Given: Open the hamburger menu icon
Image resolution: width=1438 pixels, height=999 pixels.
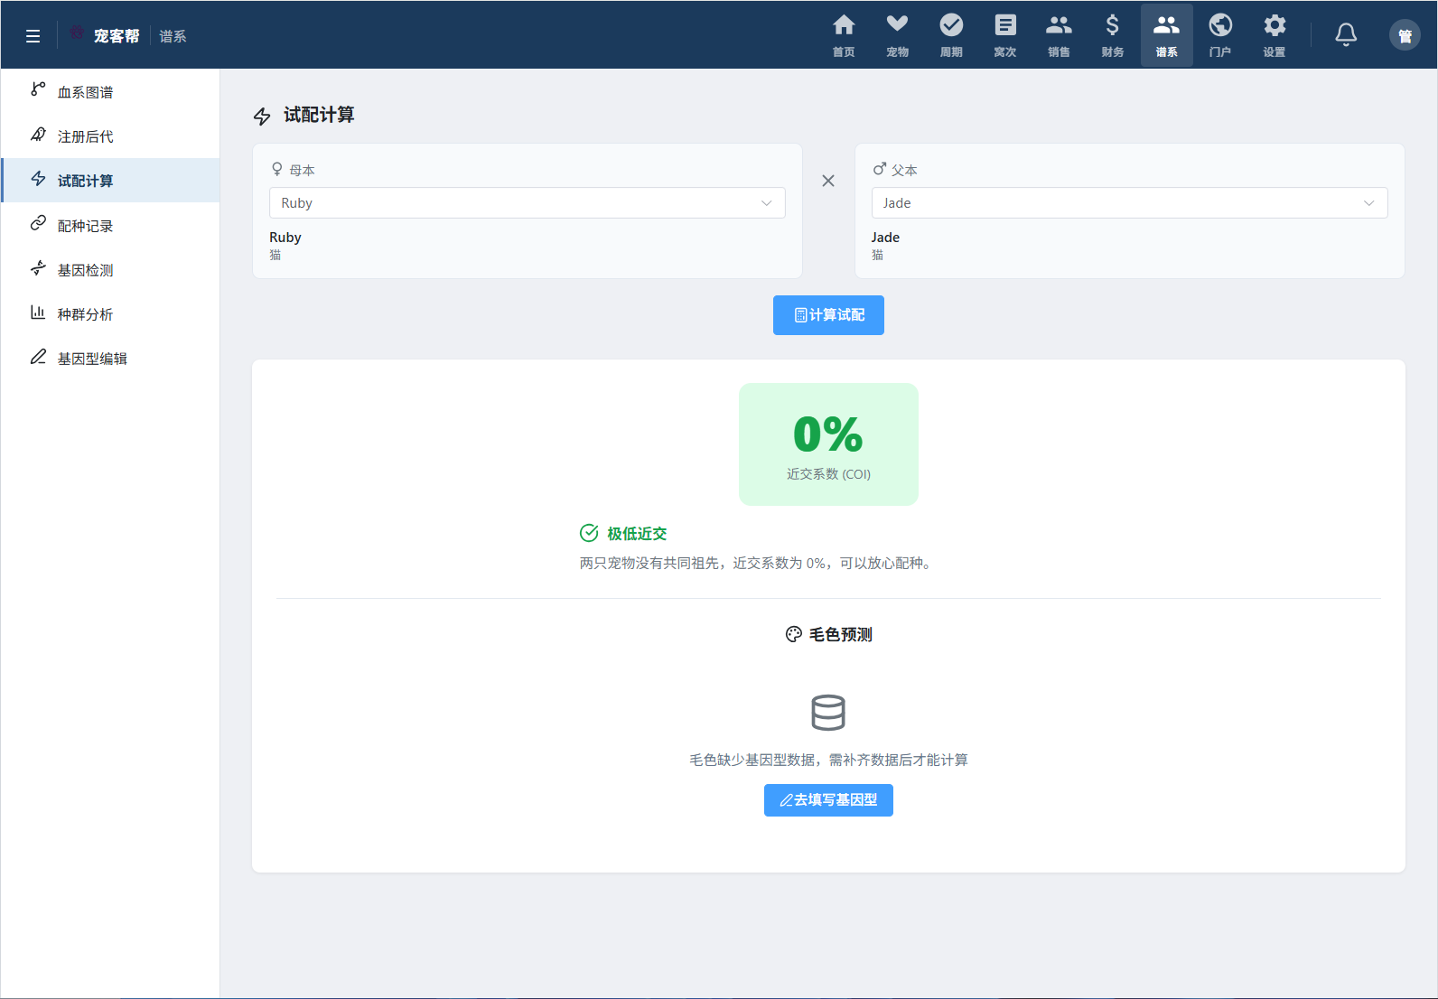Looking at the screenshot, I should (33, 36).
